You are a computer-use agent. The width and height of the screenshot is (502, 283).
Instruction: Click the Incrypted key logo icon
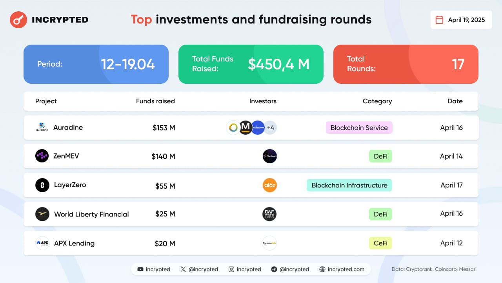click(18, 20)
